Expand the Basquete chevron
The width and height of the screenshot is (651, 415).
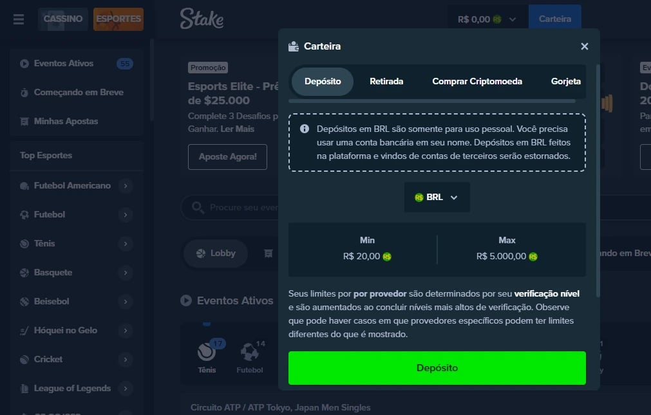(126, 273)
